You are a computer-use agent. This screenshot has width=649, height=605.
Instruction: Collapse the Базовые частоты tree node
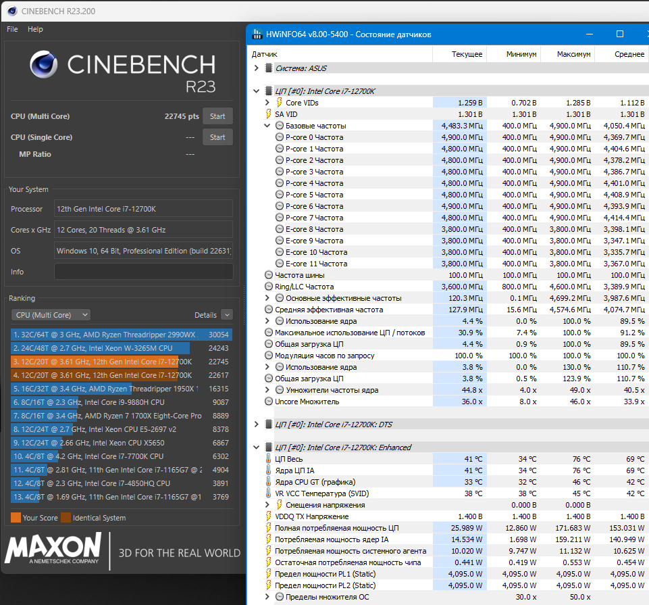pyautogui.click(x=267, y=126)
